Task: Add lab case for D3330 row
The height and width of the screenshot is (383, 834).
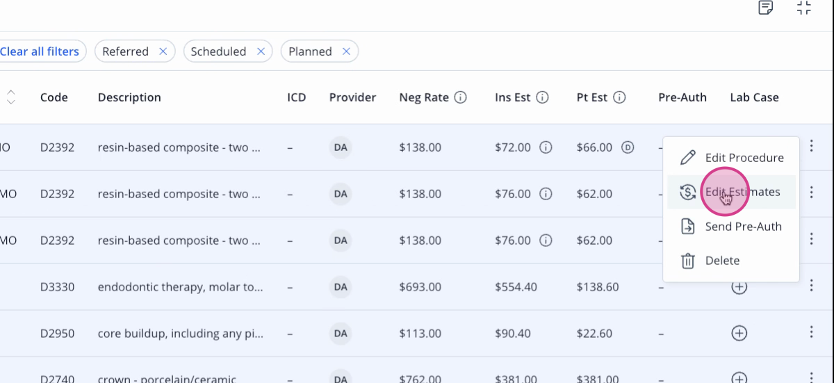Action: (739, 287)
